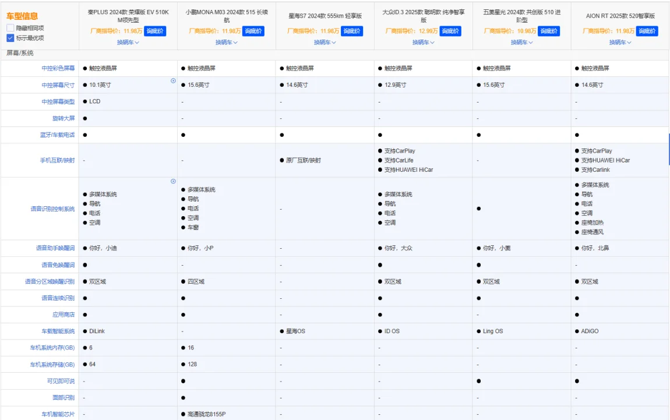
Task: Click 询底价 for 小鹏MONA M03
Action: click(253, 31)
